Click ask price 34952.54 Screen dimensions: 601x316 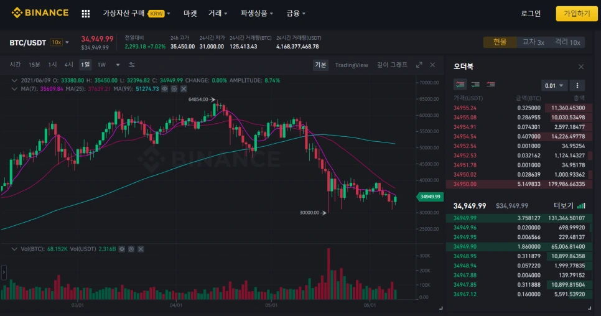pyautogui.click(x=465, y=146)
